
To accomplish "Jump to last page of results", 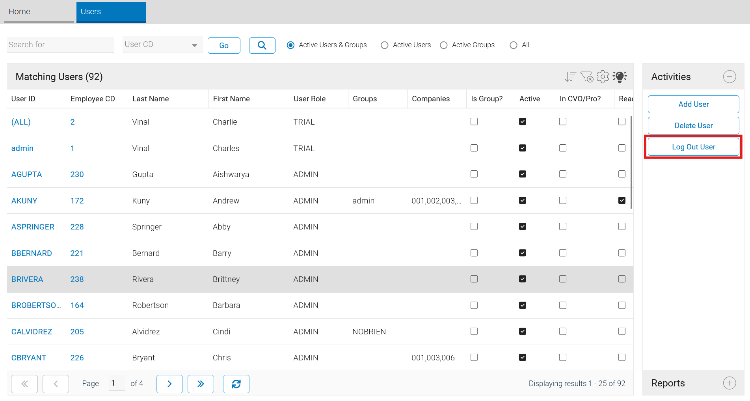I will (201, 384).
